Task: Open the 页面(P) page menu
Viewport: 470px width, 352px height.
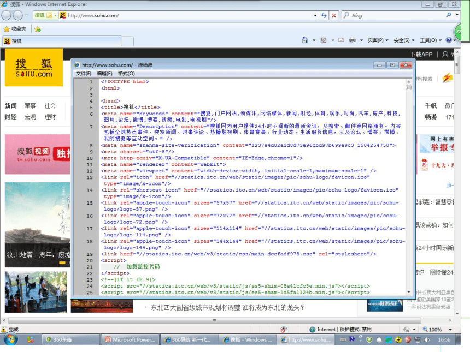Action: click(378, 40)
